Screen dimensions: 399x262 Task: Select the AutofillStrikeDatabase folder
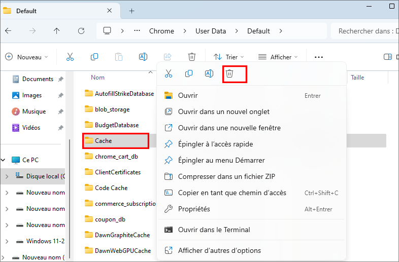119,94
